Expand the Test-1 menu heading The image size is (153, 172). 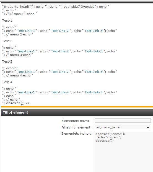click(x=7, y=20)
